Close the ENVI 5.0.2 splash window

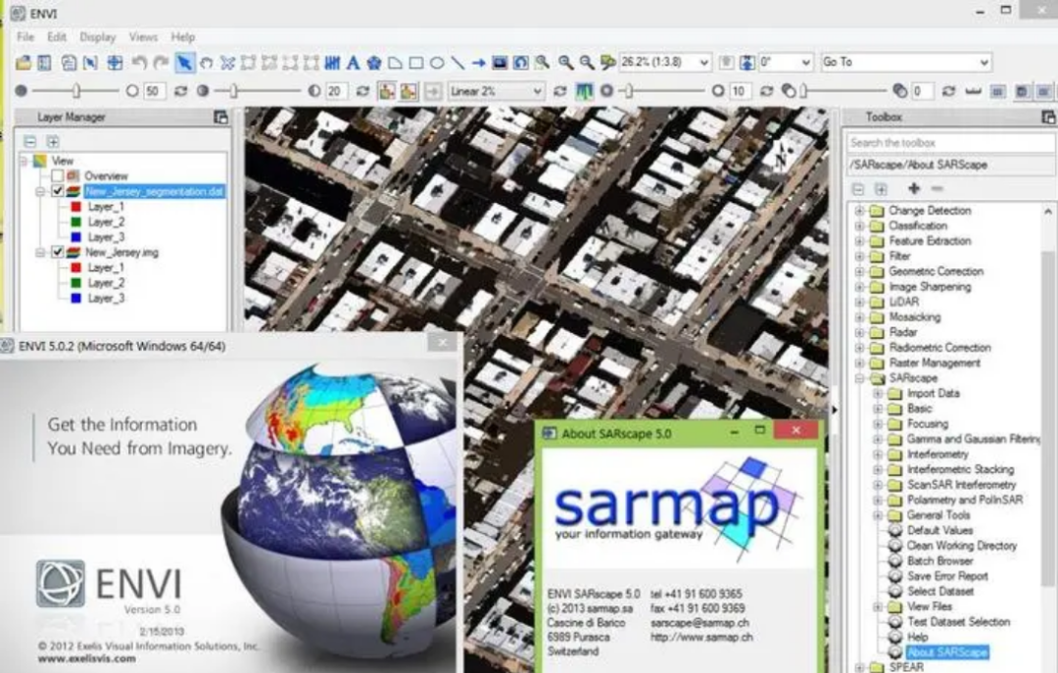[443, 343]
